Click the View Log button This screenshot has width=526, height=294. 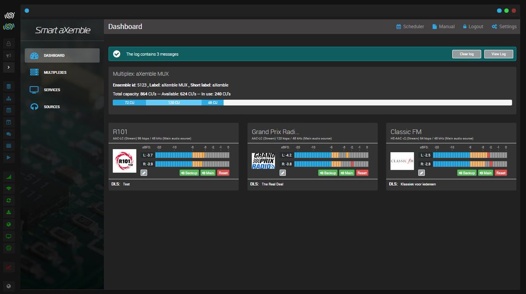(x=498, y=54)
